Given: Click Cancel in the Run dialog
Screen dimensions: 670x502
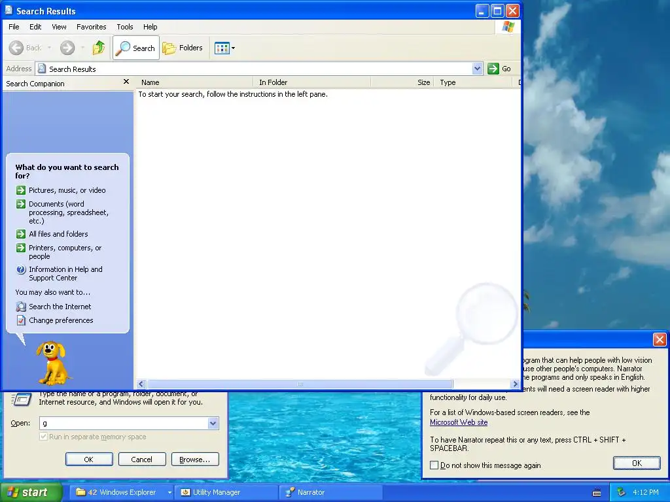Looking at the screenshot, I should click(142, 460).
